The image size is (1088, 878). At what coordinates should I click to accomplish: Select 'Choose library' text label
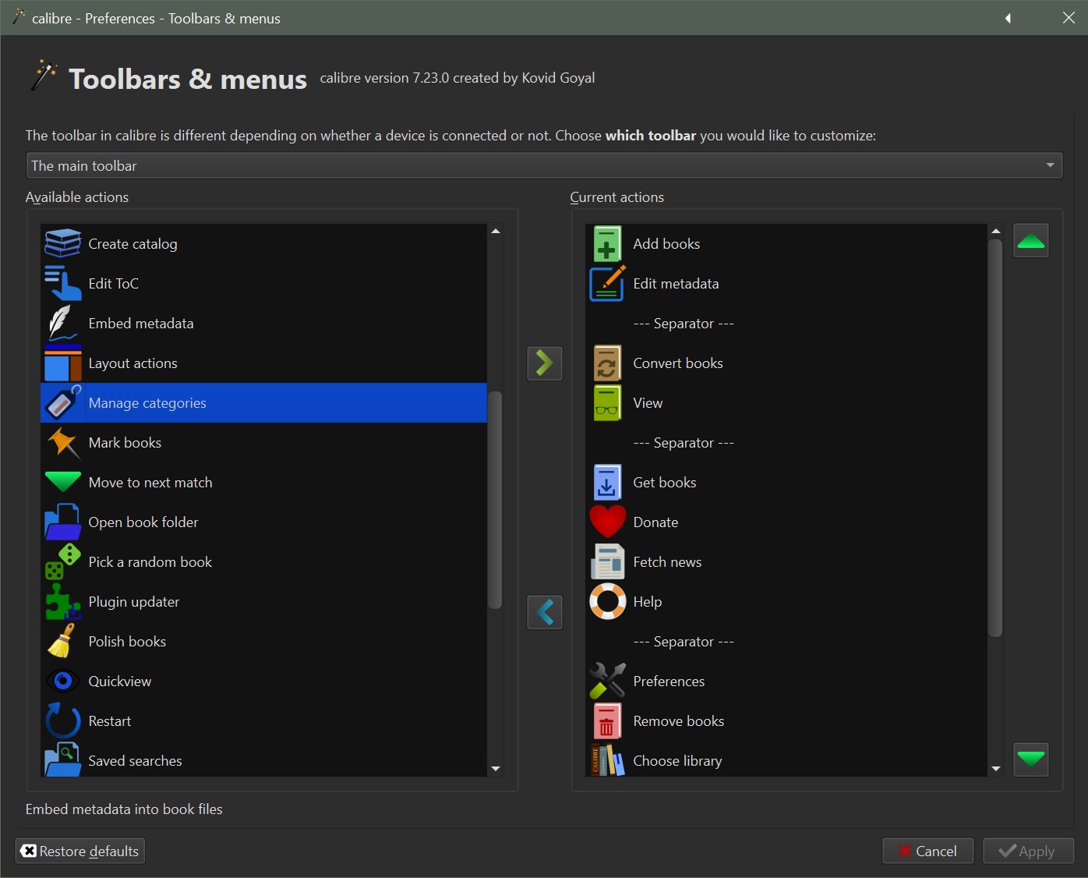pyautogui.click(x=677, y=761)
